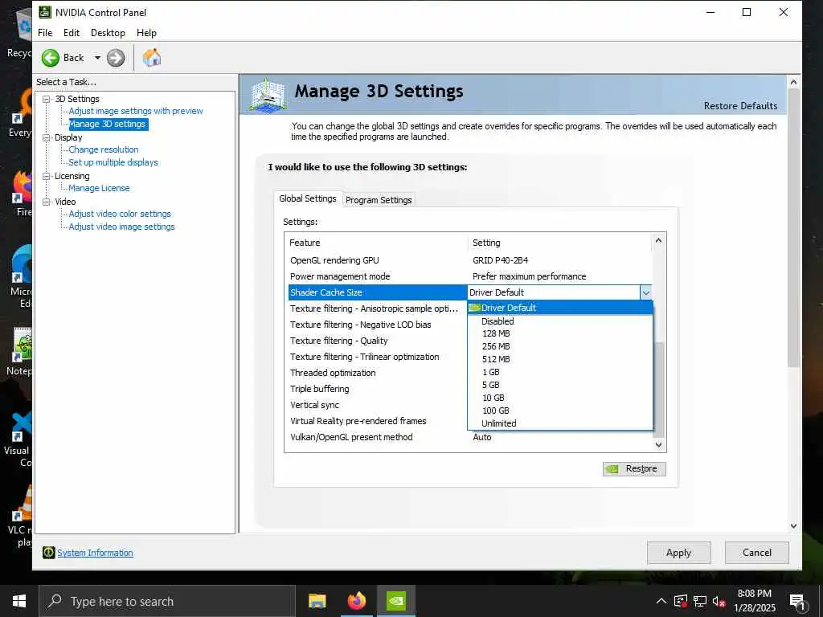Viewport: 823px width, 617px height.
Task: Open Adjust video color settings
Action: click(x=120, y=214)
